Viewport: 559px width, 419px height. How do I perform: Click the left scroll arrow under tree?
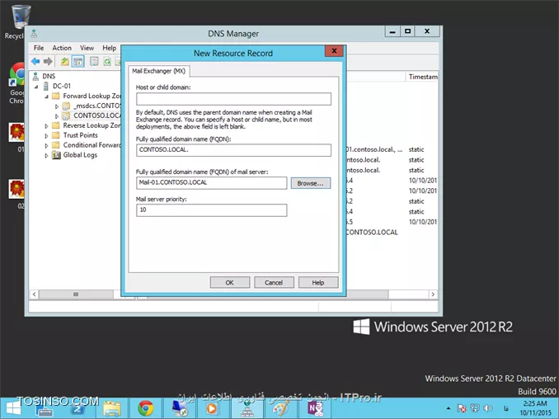pyautogui.click(x=35, y=294)
